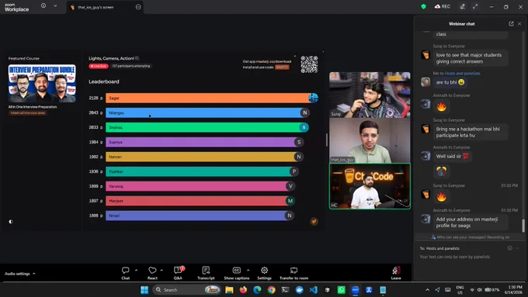Screen dimensions: 528x297
Task: Click the interview preparation course link
Action: click(28, 113)
